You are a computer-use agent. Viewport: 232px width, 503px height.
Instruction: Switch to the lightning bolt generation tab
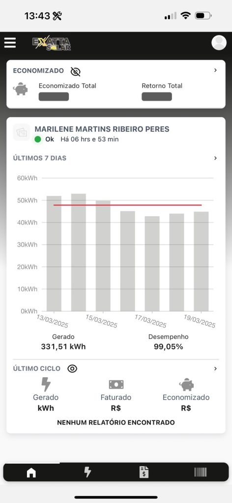[x=87, y=472]
